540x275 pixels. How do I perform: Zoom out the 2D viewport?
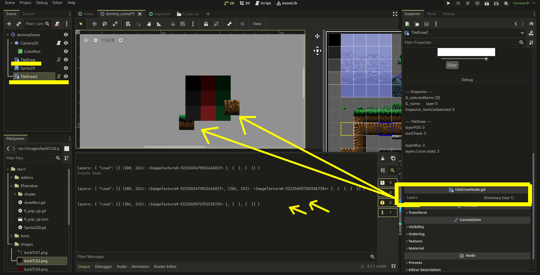95,40
